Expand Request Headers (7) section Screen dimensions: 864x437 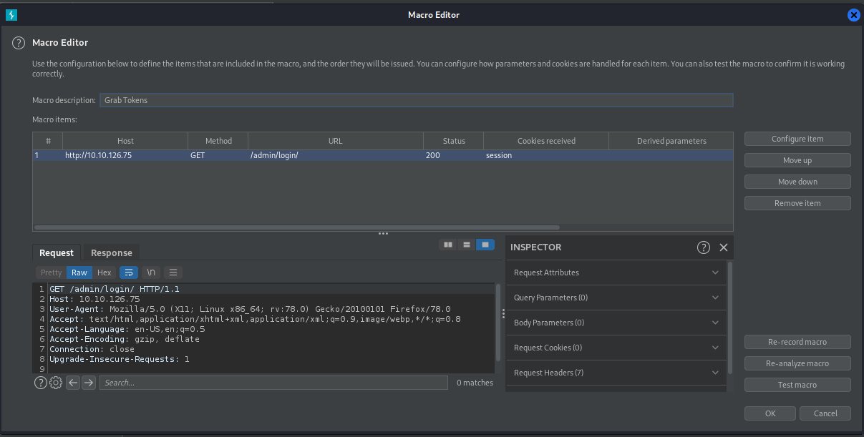[616, 373]
